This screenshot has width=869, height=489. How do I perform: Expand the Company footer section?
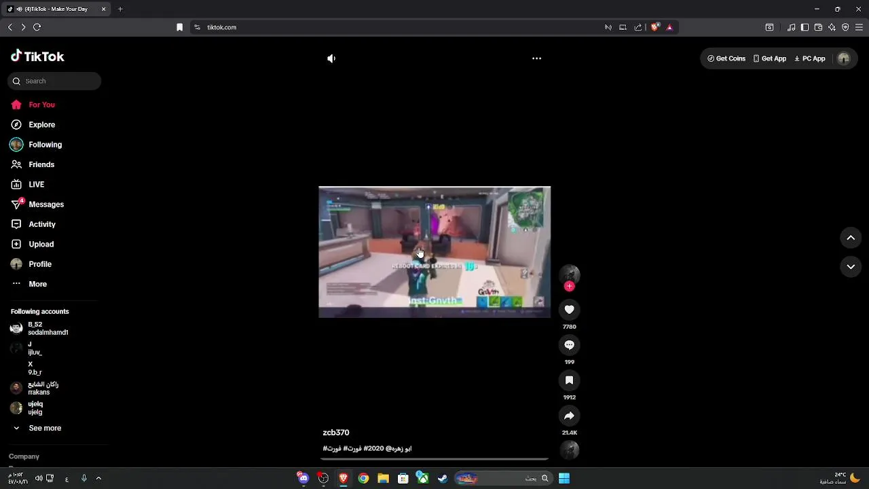(x=24, y=456)
